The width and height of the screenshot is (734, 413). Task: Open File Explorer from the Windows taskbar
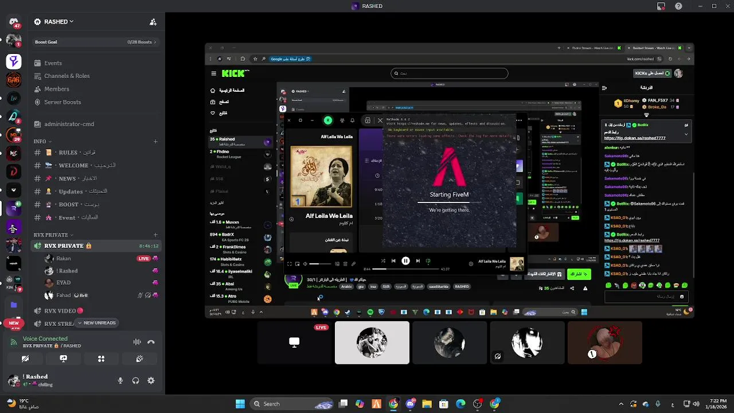click(x=427, y=404)
